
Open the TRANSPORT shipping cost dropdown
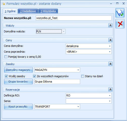tap(78, 107)
